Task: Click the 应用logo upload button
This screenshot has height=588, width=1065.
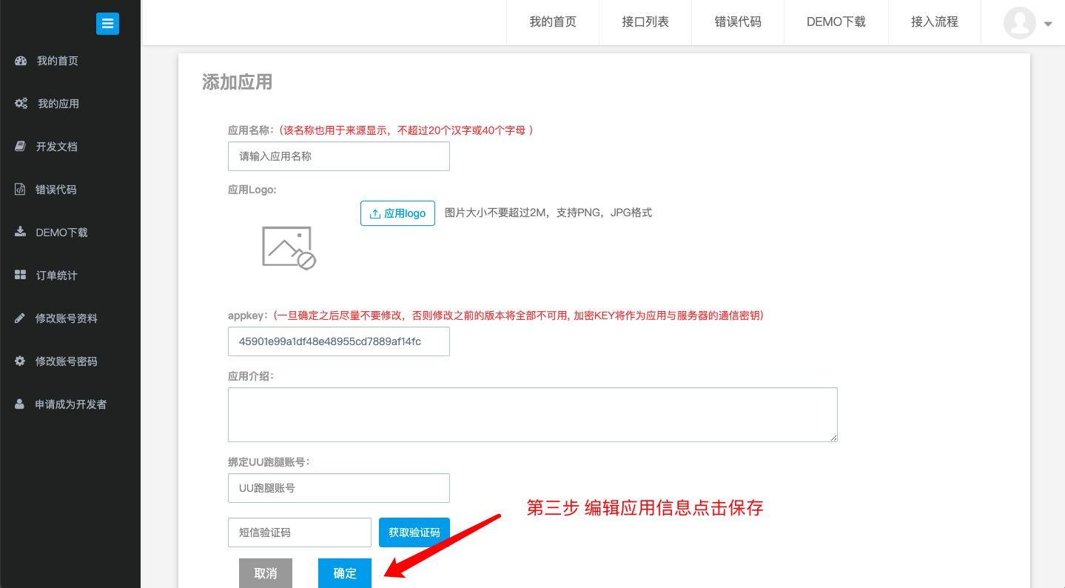Action: [397, 213]
